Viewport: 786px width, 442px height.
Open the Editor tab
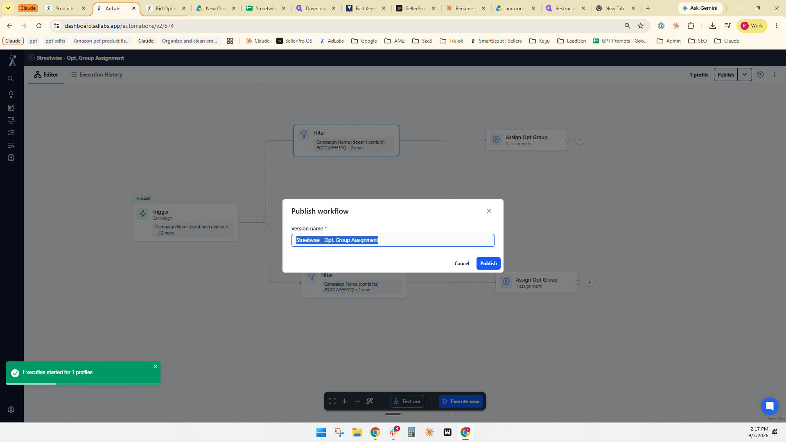click(46, 74)
